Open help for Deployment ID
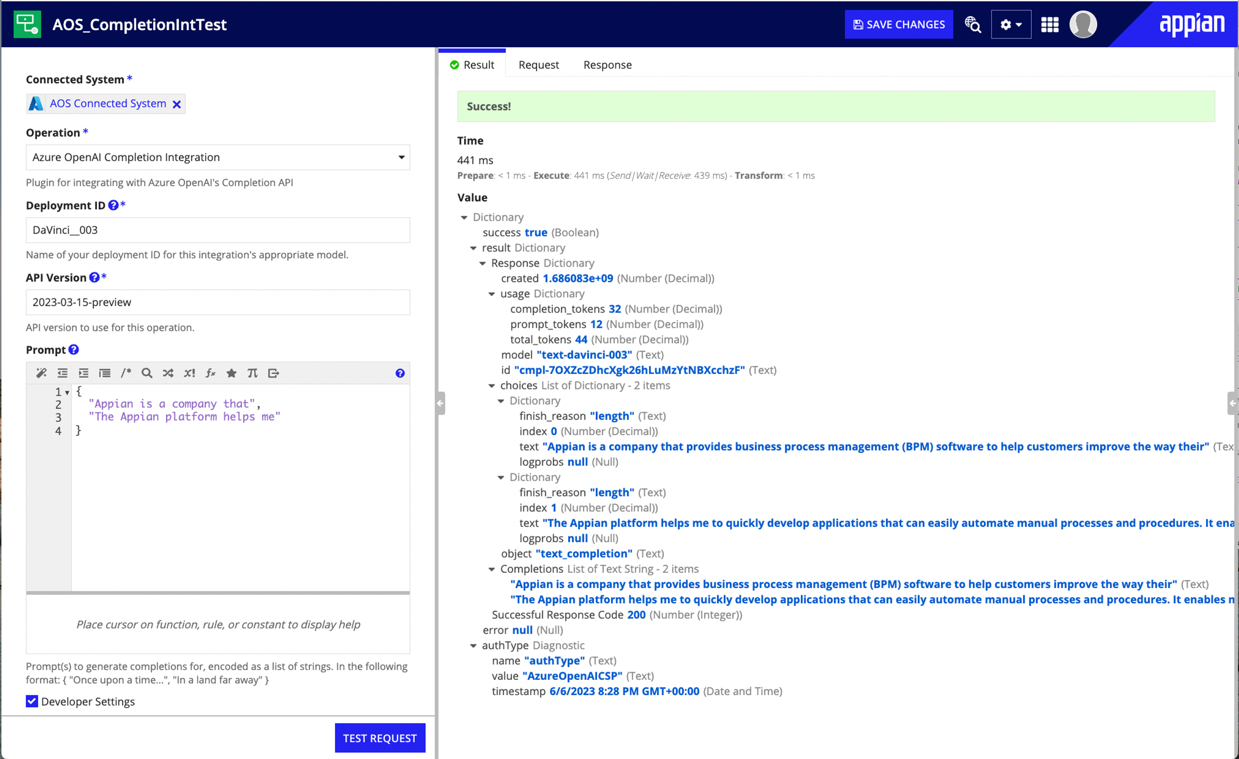1239x759 pixels. [113, 205]
